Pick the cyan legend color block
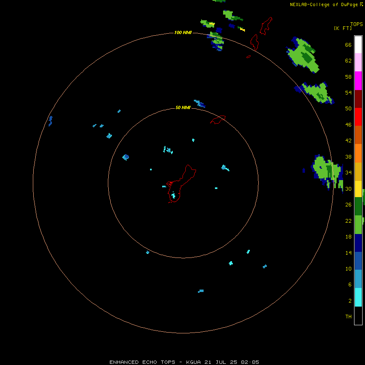 (x=358, y=297)
